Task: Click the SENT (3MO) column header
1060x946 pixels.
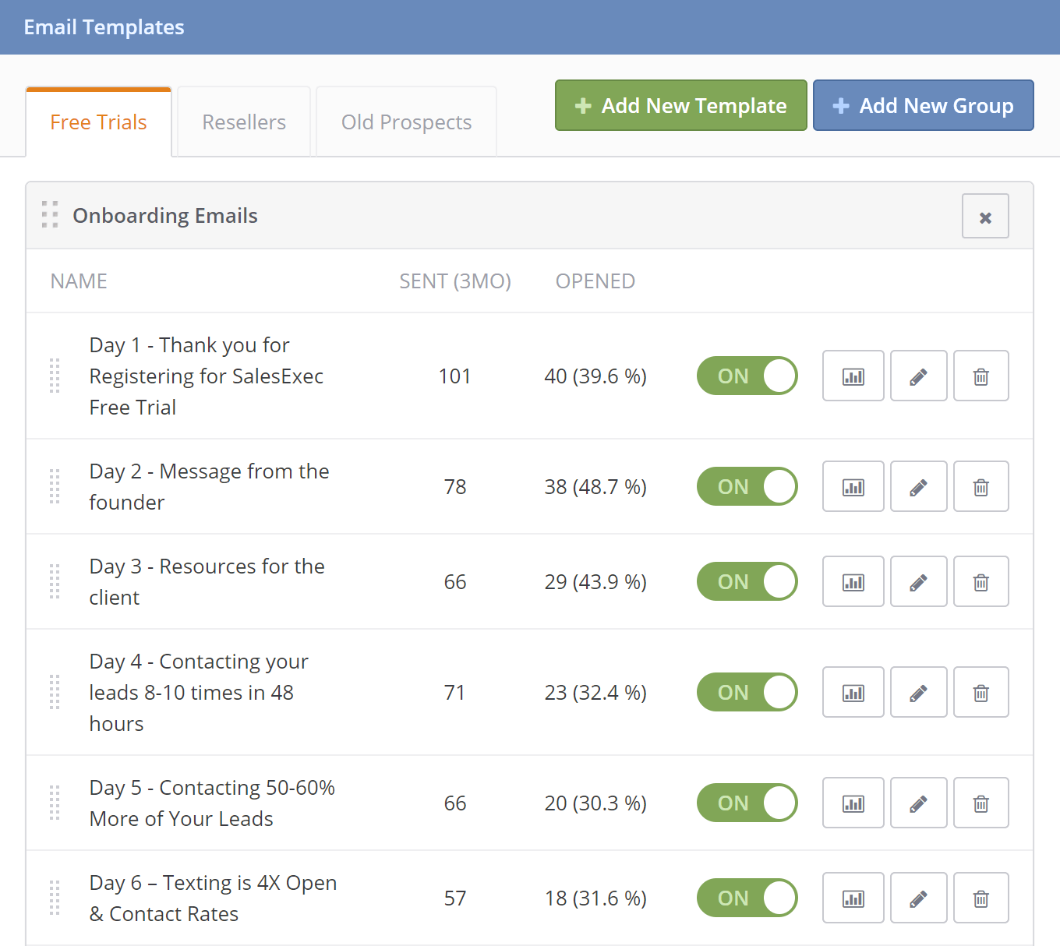Action: (455, 281)
